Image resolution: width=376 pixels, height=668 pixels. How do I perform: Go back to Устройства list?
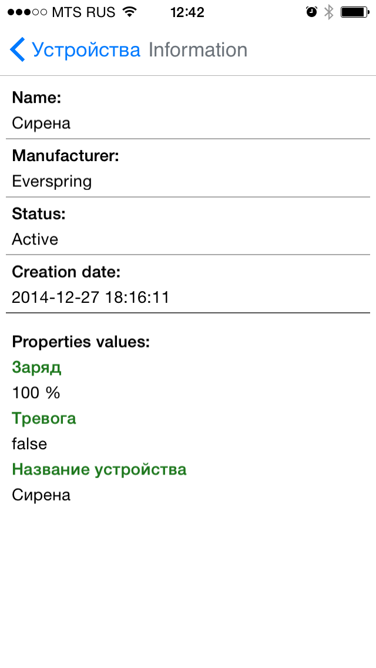click(86, 50)
